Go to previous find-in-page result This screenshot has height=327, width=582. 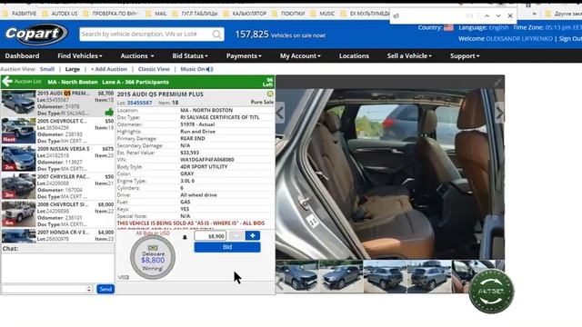[x=487, y=15]
